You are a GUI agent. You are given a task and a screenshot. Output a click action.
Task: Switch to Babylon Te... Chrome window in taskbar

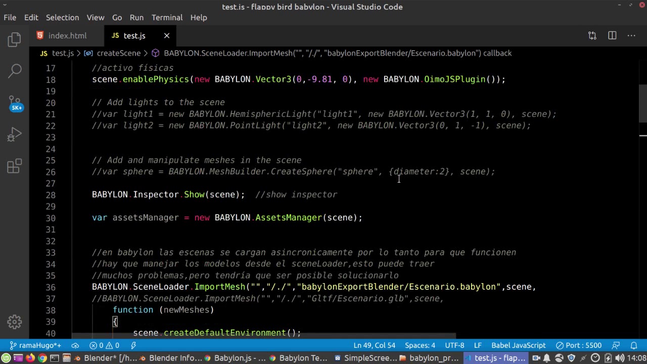click(300, 358)
